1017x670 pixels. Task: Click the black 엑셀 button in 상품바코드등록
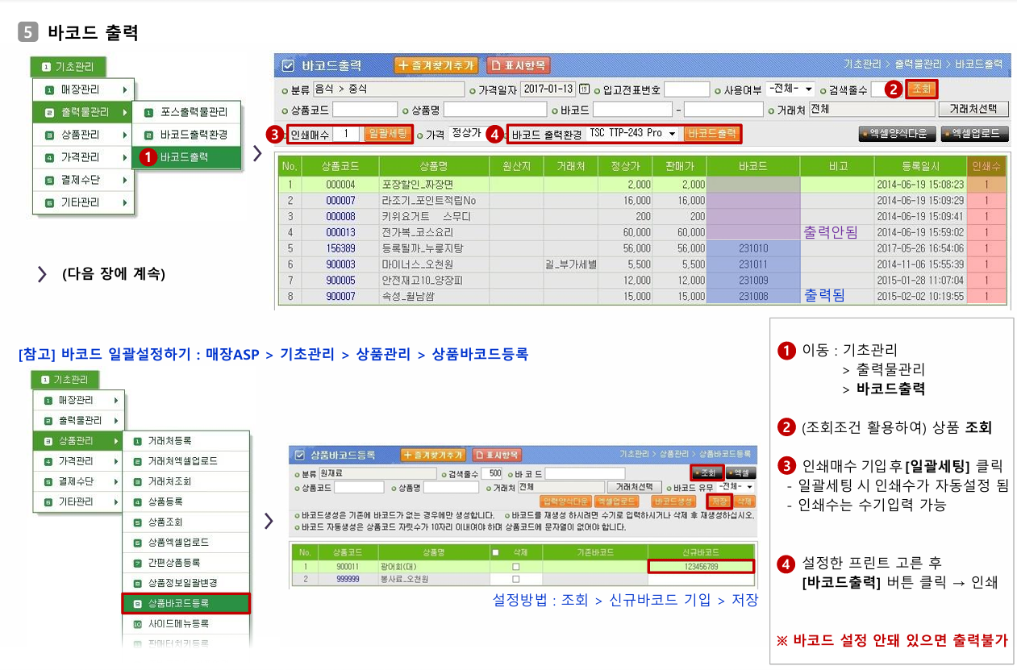coord(740,473)
